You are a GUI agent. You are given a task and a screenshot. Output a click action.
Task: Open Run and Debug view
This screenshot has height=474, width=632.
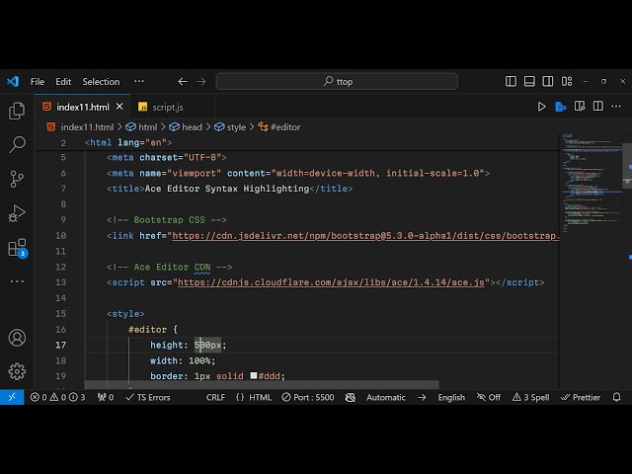tap(17, 213)
